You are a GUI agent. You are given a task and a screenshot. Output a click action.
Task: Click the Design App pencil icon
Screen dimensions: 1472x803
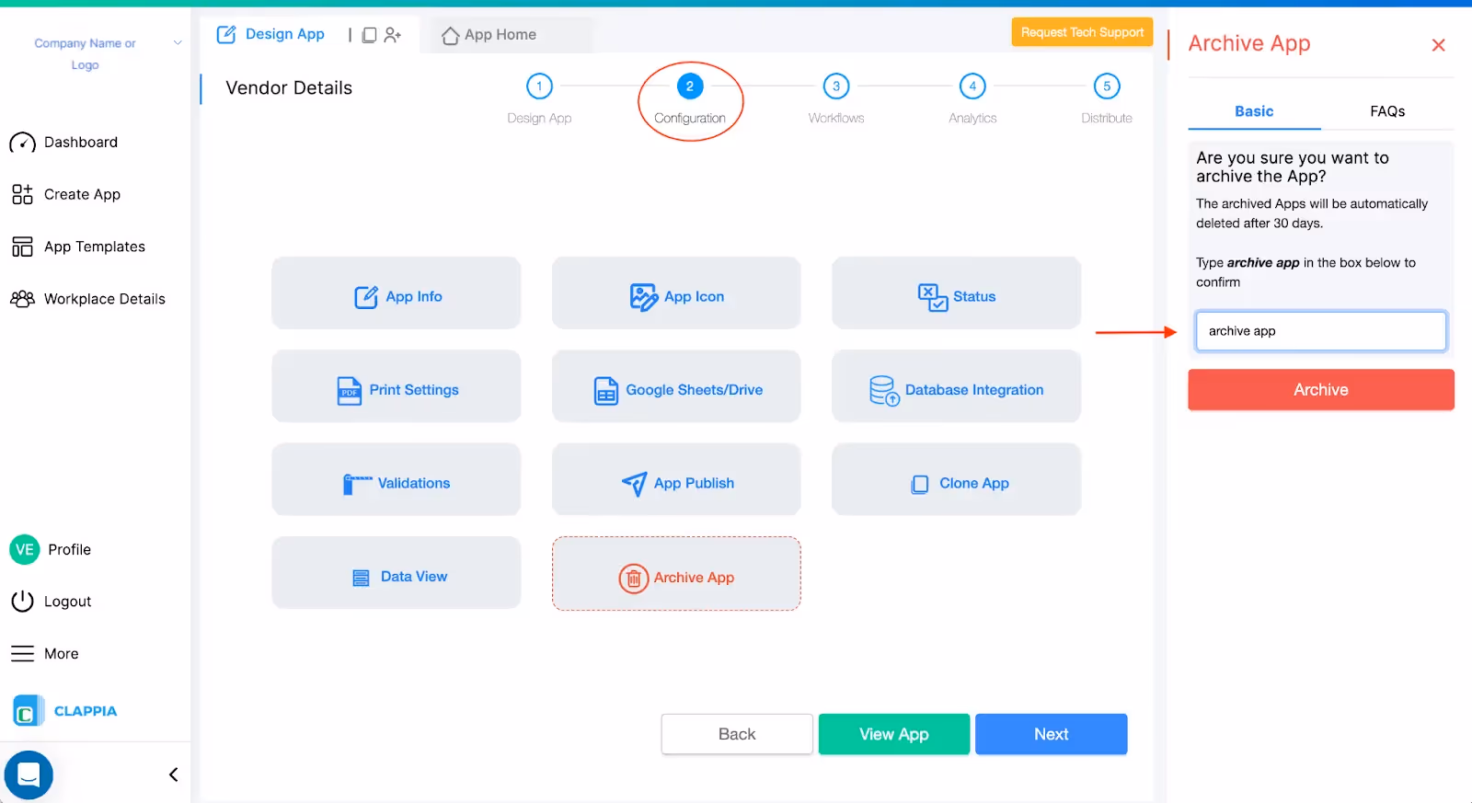(226, 35)
